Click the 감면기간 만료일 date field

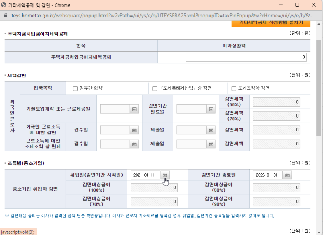[192, 109]
